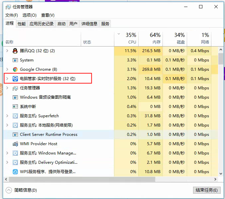Click the Client Server Runtime Process icon
Image resolution: width=225 pixels, height=199 pixels.
click(x=15, y=135)
